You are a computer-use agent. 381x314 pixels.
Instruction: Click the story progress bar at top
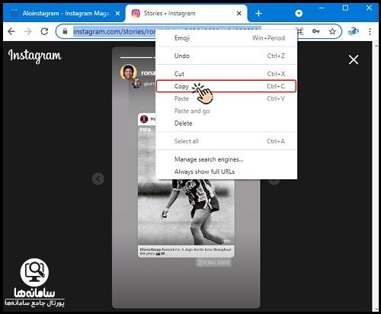click(138, 57)
